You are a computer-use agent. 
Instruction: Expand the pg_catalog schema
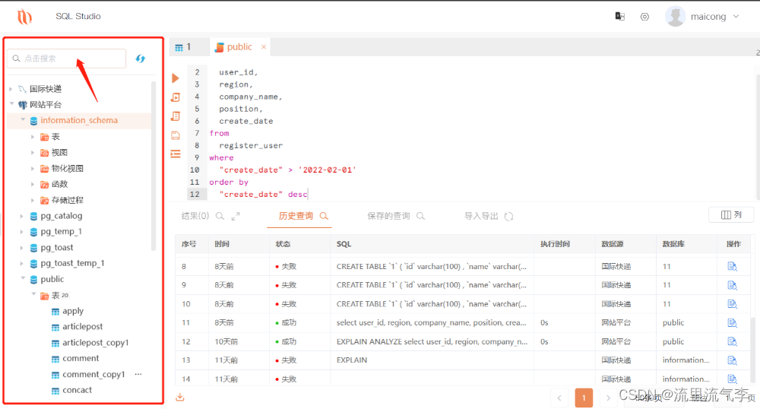click(21, 216)
